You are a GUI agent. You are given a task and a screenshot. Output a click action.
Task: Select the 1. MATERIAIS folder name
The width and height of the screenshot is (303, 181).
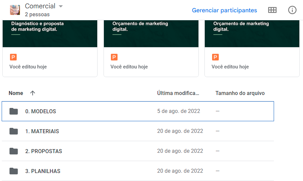pyautogui.click(x=42, y=131)
